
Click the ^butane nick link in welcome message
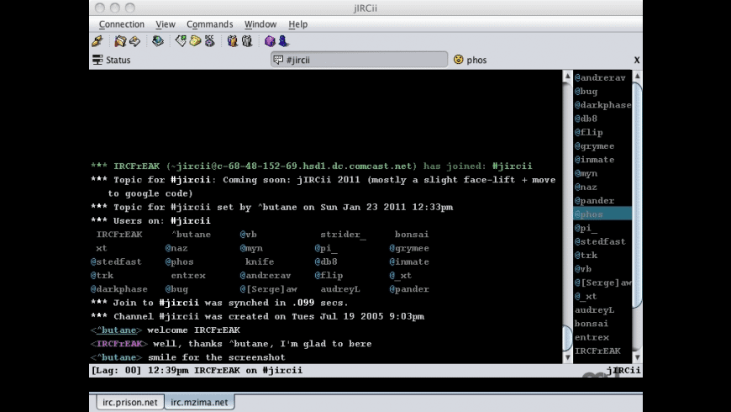click(117, 330)
